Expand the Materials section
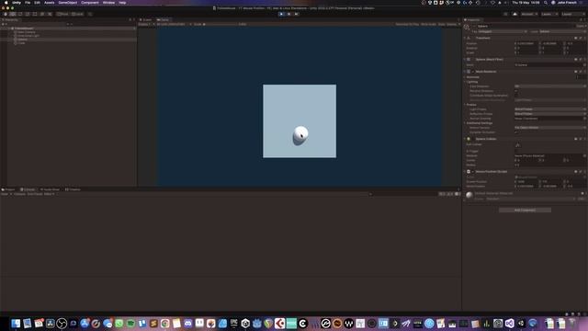The width and height of the screenshot is (588, 331). [465, 77]
